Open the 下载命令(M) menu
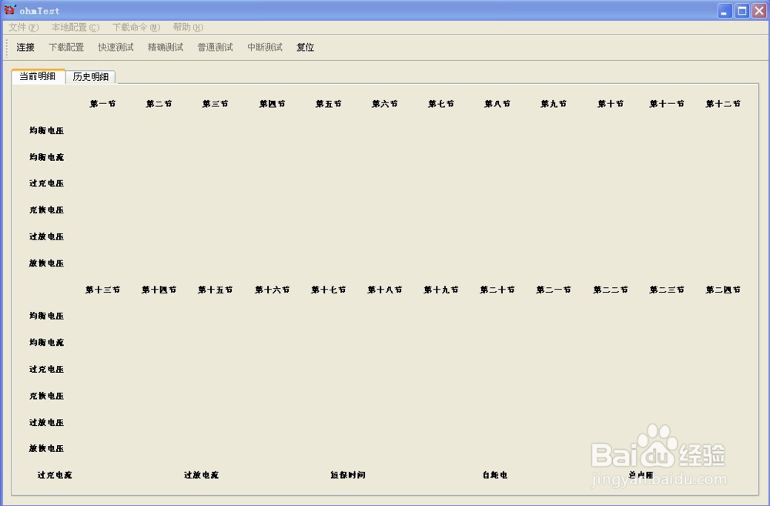This screenshot has width=770, height=506. coord(136,28)
